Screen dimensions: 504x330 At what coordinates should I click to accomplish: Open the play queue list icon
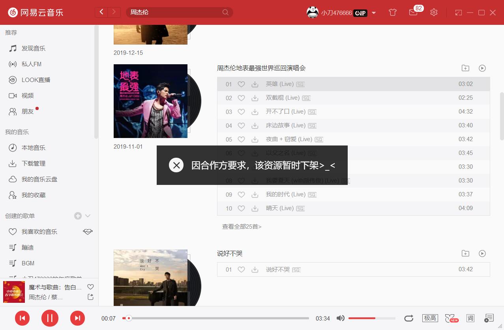point(489,318)
